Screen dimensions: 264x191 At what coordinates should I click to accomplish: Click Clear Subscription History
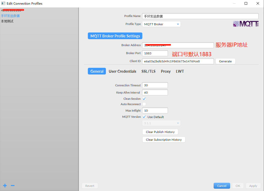pos(164,139)
